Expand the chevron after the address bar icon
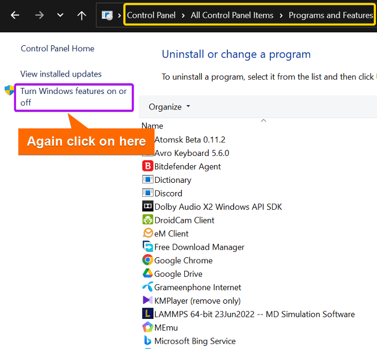The width and height of the screenshot is (377, 349). pyautogui.click(x=119, y=16)
